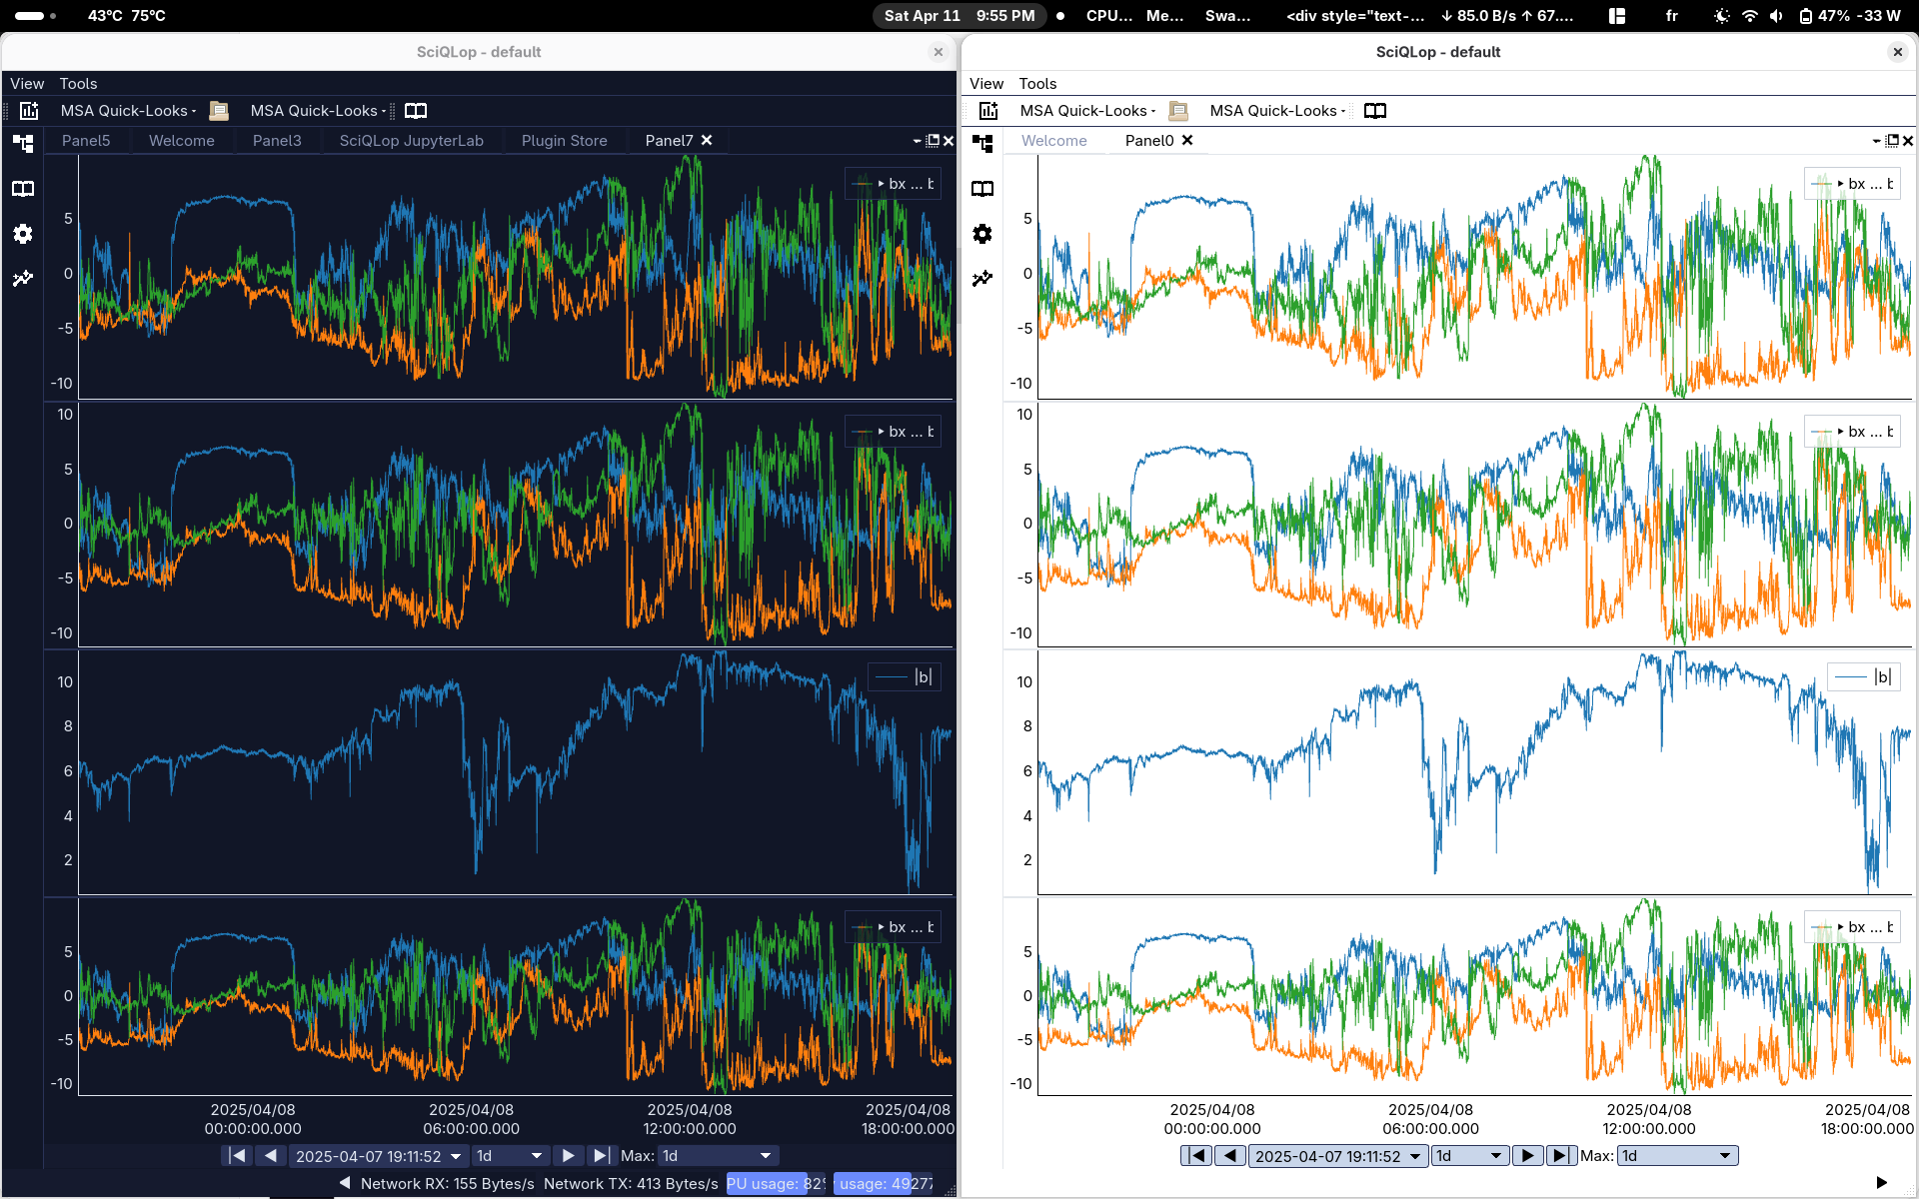Screen dimensions: 1919x1199
Task: Open the View menu in left window
Action: coord(27,84)
